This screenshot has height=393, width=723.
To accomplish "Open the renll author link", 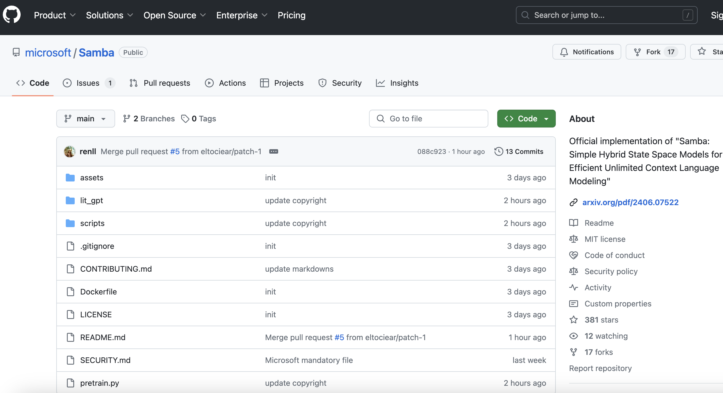I will click(x=88, y=151).
